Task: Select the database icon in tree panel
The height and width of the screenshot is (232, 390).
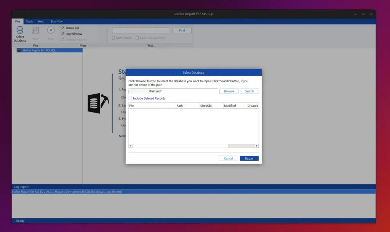Action: (19, 50)
